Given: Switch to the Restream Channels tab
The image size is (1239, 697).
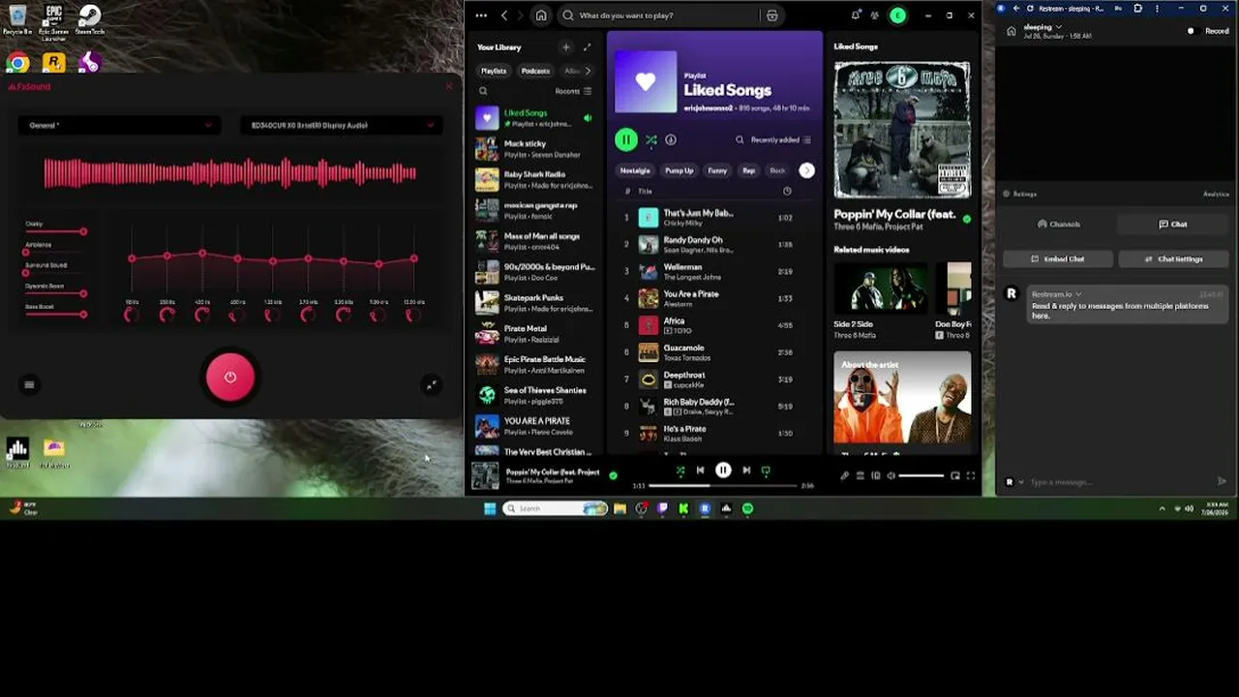Looking at the screenshot, I should click(1058, 224).
